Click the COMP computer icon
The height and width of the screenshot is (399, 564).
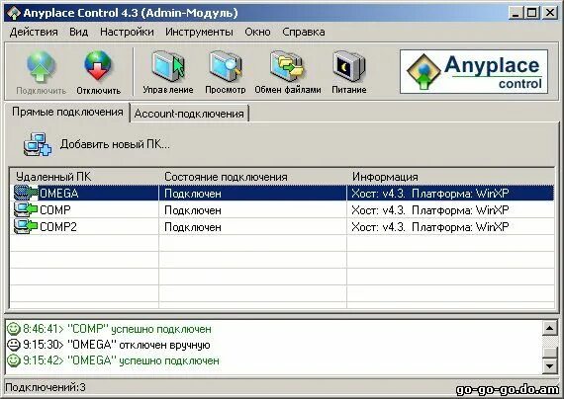(26, 209)
